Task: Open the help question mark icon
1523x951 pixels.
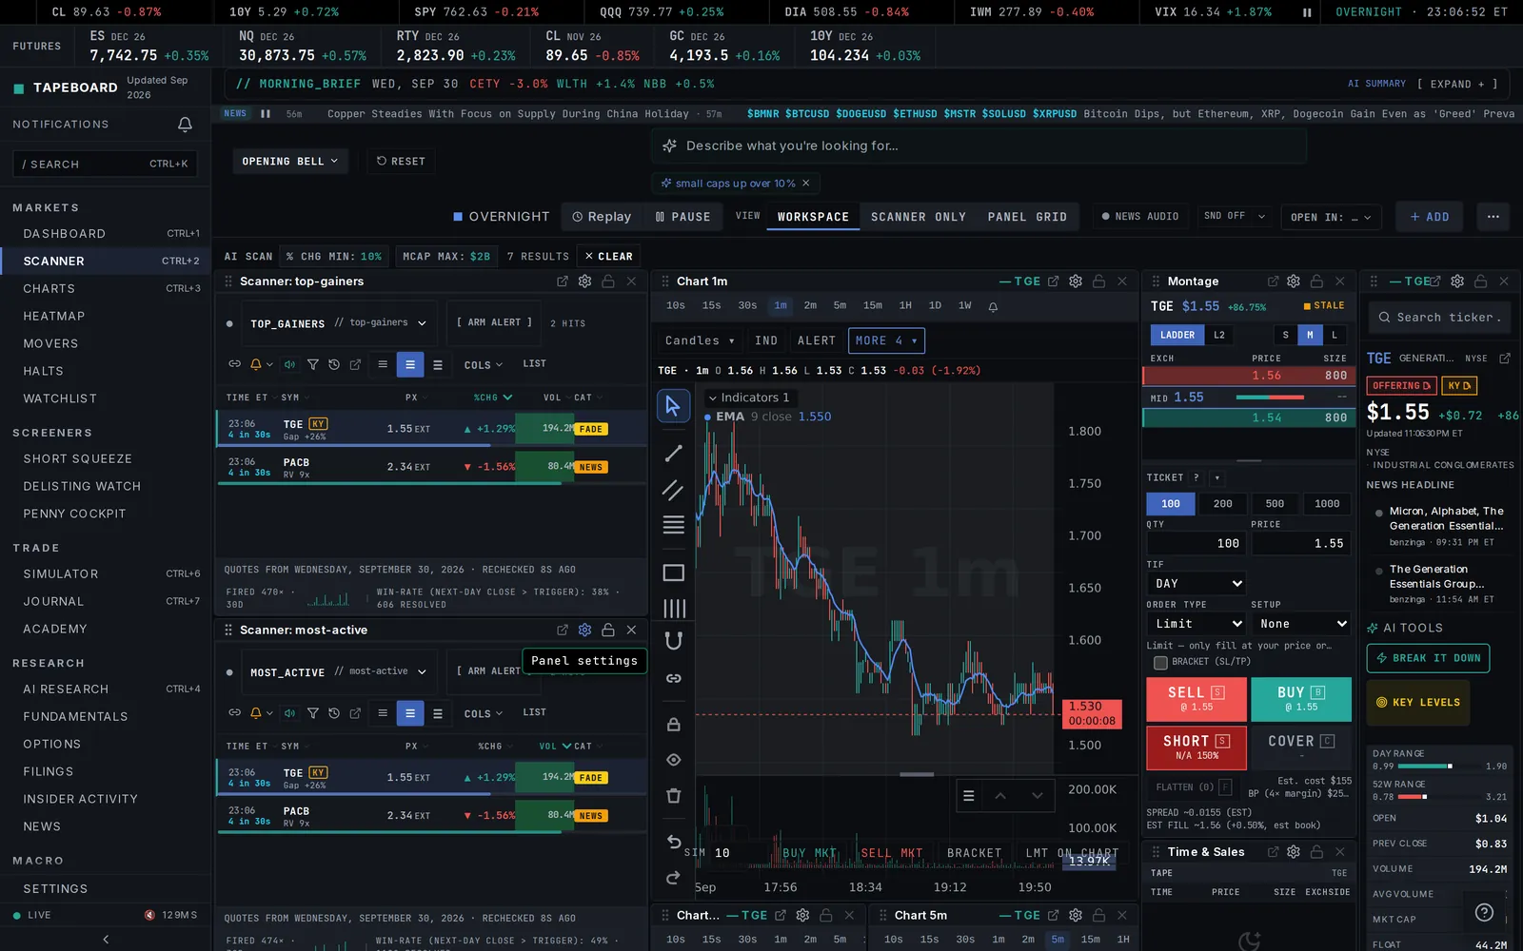Action: (1484, 913)
